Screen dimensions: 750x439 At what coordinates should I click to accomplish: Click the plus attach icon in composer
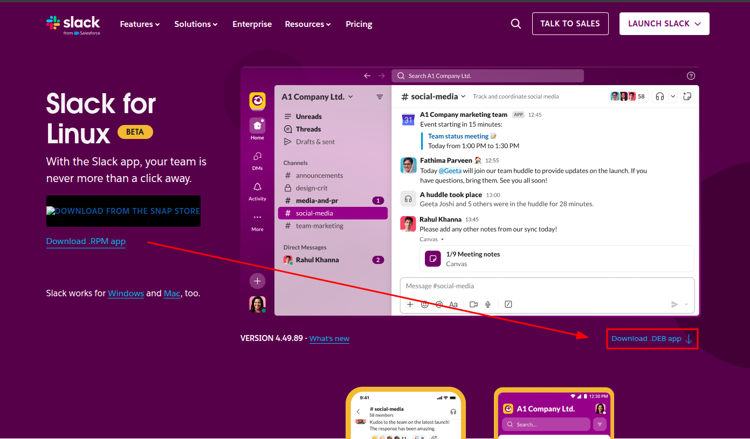point(410,304)
